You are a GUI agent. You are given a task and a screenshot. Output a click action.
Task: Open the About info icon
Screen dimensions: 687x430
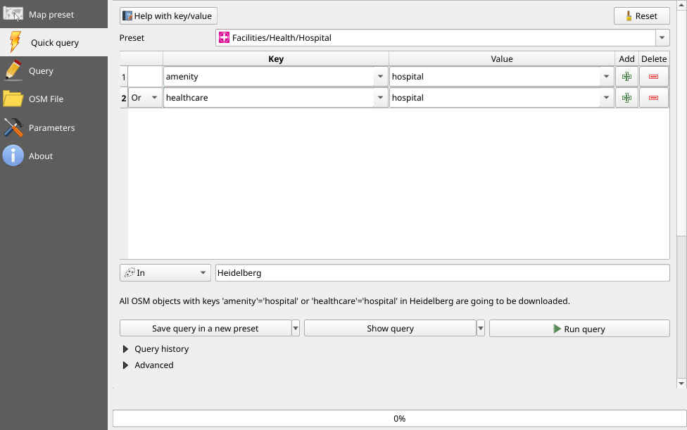(x=13, y=156)
